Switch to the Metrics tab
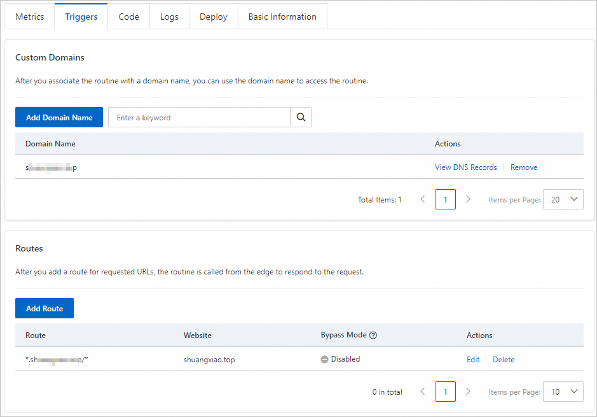This screenshot has width=597, height=417. (x=29, y=17)
